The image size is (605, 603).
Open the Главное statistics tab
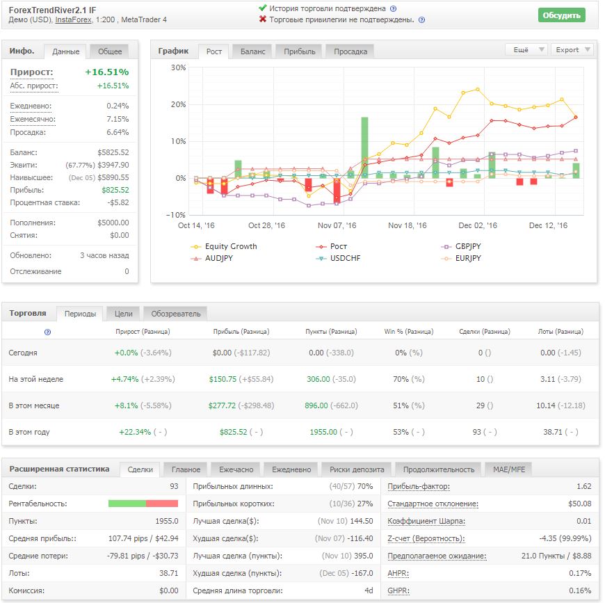[x=186, y=469]
